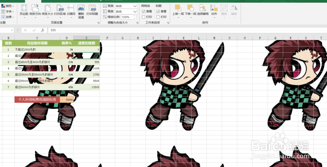Image resolution: width=327 pixels, height=167 pixels.
Task: Toggle 标题 打印 checkbox
Action: click(158, 17)
